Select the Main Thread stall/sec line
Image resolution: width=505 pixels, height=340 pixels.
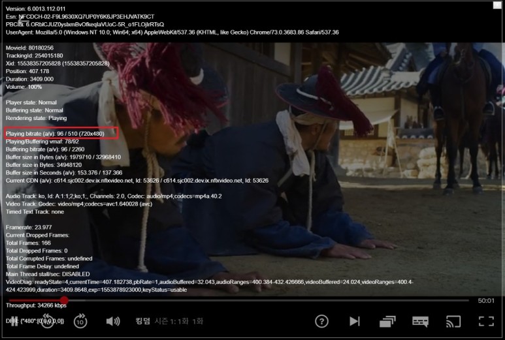click(x=48, y=274)
